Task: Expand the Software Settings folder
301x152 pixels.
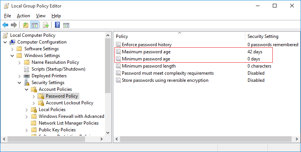Action: point(12,49)
